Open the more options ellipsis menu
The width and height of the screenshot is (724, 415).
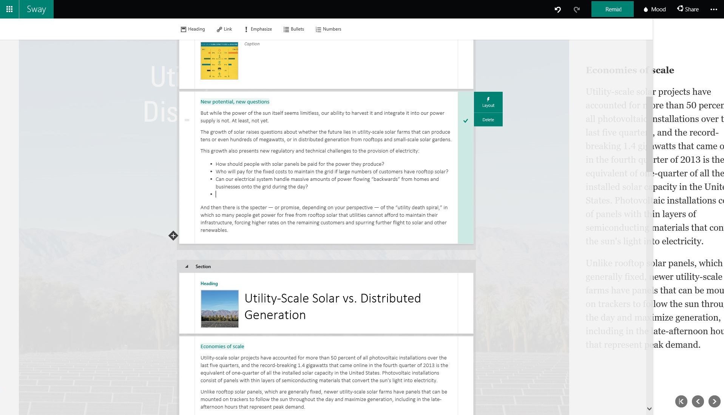click(x=713, y=9)
